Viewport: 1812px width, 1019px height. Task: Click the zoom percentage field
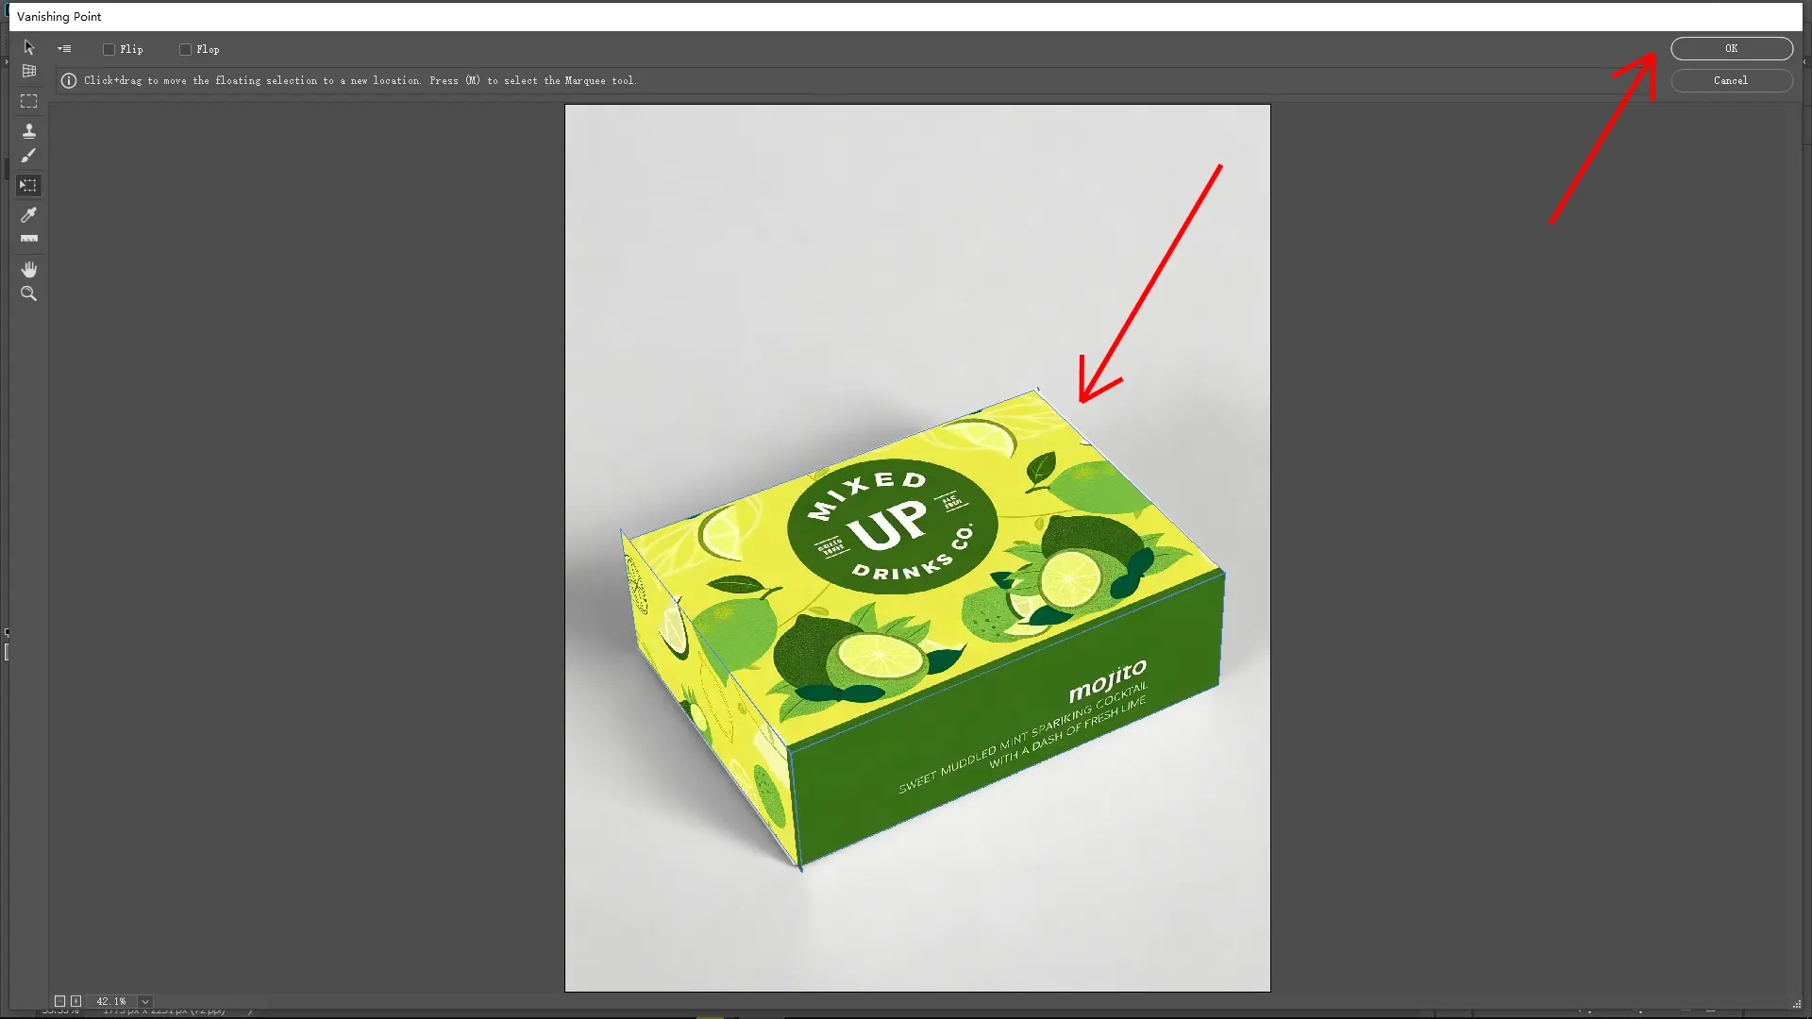111,1001
